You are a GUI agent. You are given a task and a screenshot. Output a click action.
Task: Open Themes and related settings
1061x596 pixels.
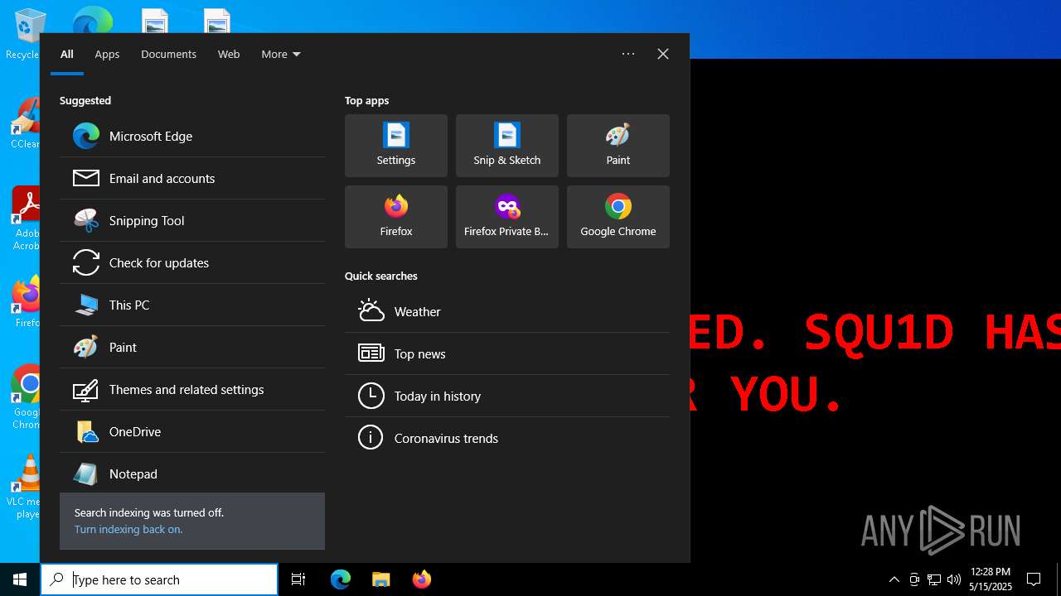tap(192, 389)
